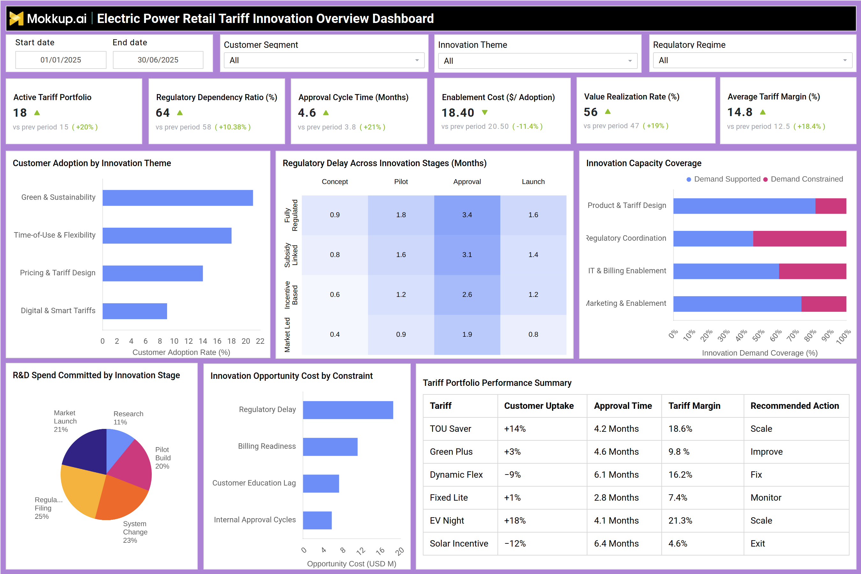Click the up arrow beside Approval Cycle Time 4.6
Screen dimensions: 861x574
[x=326, y=113]
